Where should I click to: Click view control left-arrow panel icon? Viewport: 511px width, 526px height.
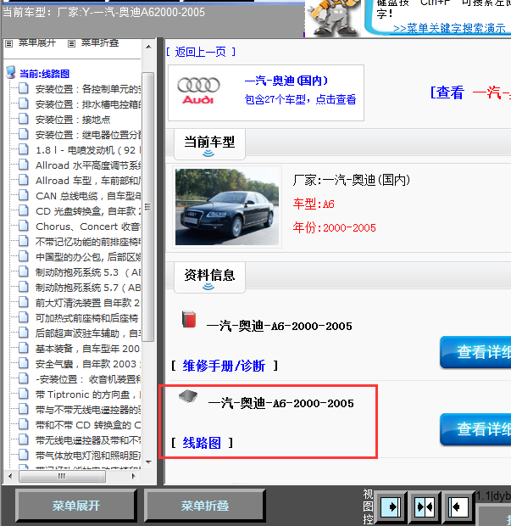click(x=458, y=506)
